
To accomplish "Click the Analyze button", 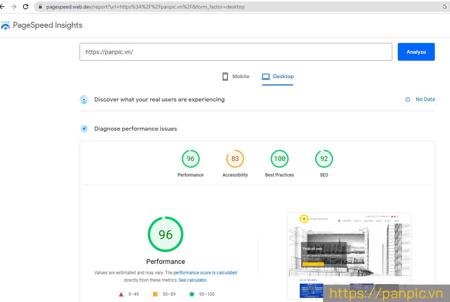I will pyautogui.click(x=416, y=52).
